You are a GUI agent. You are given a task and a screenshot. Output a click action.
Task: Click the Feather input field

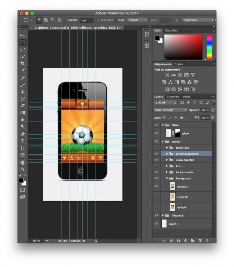tap(86, 20)
